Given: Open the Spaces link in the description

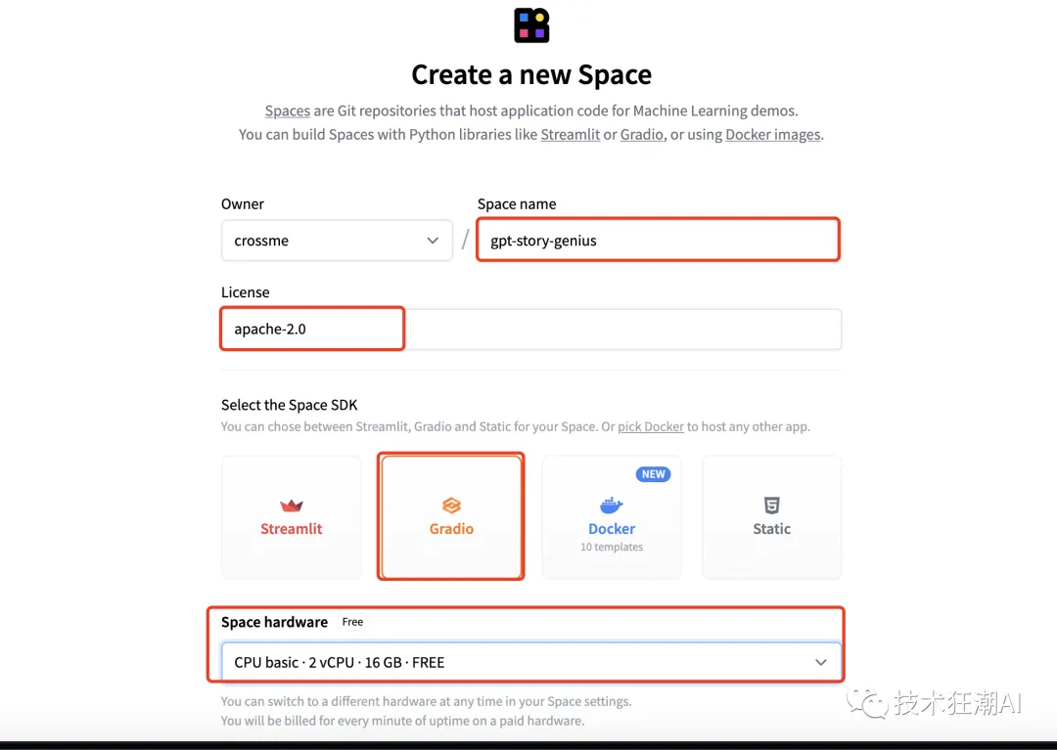Looking at the screenshot, I should (287, 111).
